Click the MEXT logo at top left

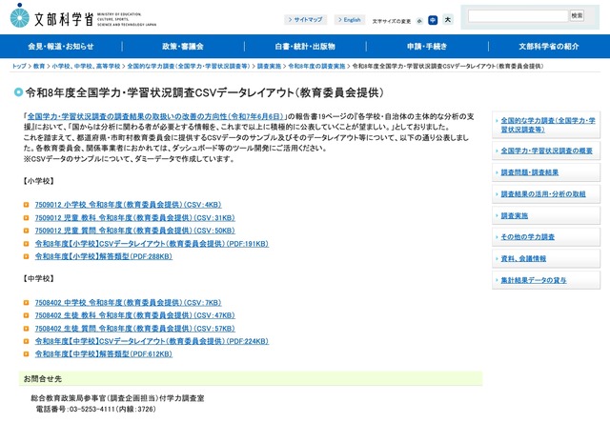[x=83, y=17]
